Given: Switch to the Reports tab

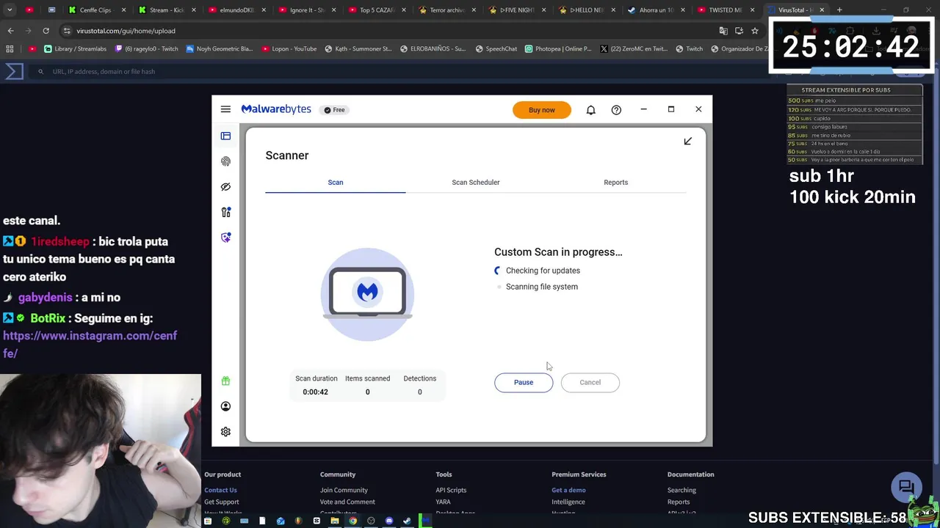Looking at the screenshot, I should tap(615, 182).
